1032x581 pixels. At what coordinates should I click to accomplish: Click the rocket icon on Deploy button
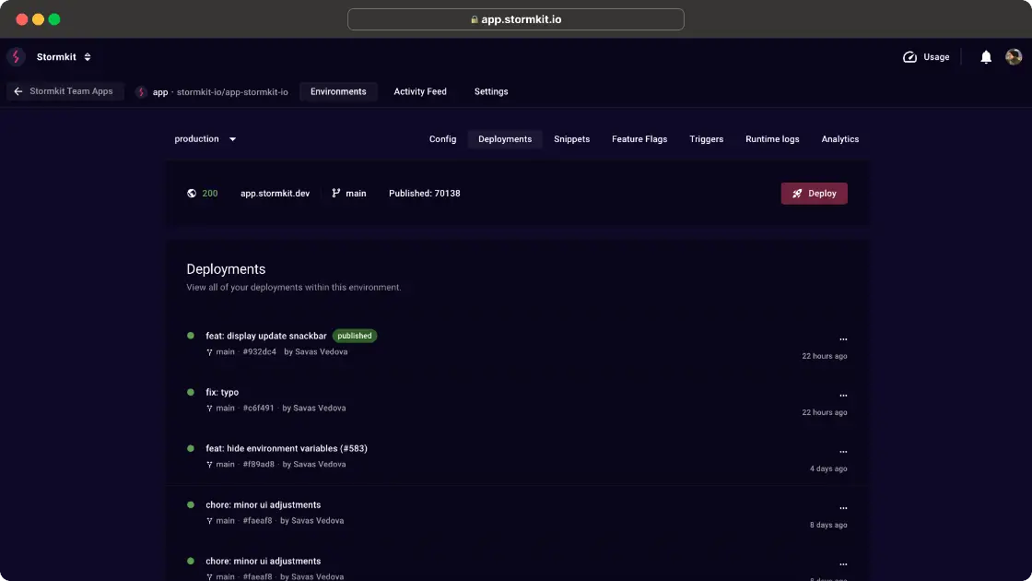(x=797, y=194)
